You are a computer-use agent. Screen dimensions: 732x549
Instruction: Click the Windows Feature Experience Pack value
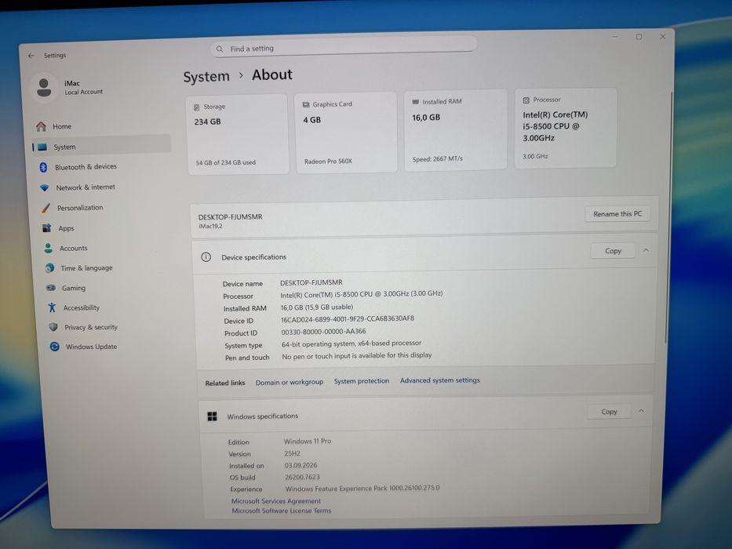click(x=362, y=489)
